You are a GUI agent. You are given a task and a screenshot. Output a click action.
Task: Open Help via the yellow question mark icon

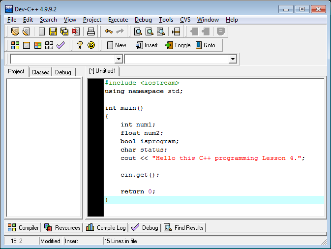[x=80, y=45]
